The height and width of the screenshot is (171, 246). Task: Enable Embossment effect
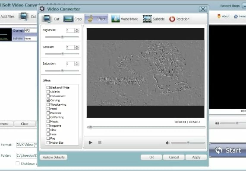(x=48, y=96)
